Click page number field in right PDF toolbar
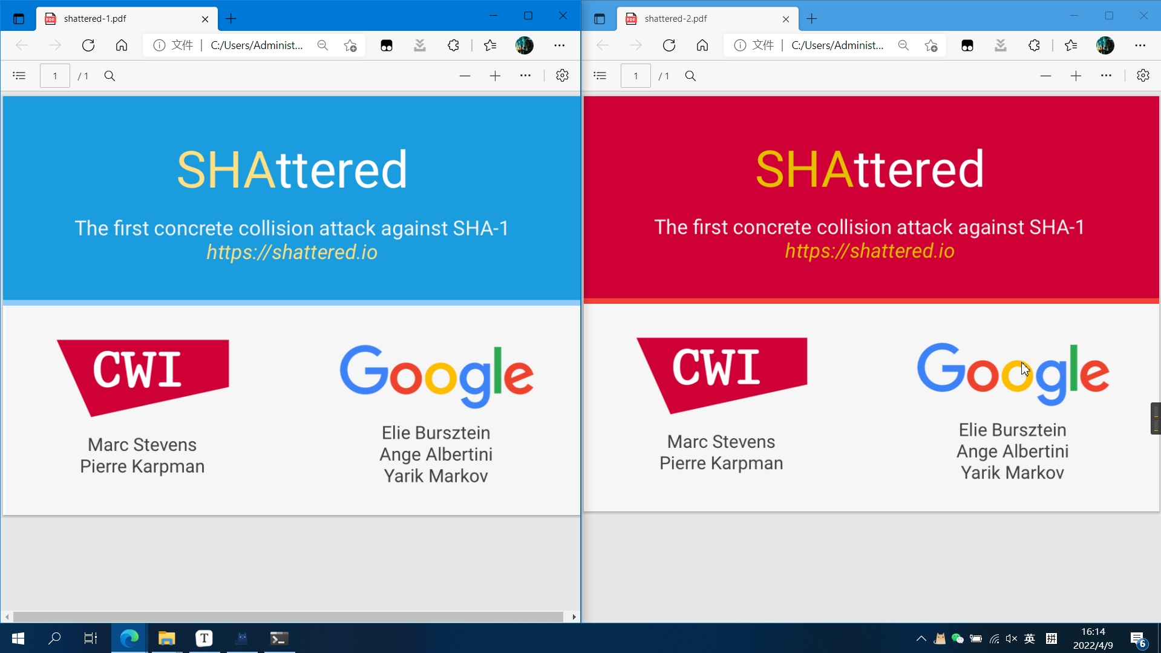This screenshot has height=653, width=1161. coord(636,76)
